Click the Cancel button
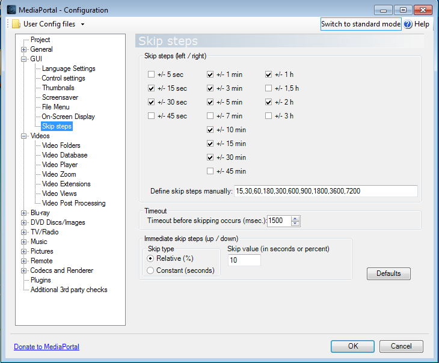This screenshot has width=439, height=363. click(x=401, y=346)
